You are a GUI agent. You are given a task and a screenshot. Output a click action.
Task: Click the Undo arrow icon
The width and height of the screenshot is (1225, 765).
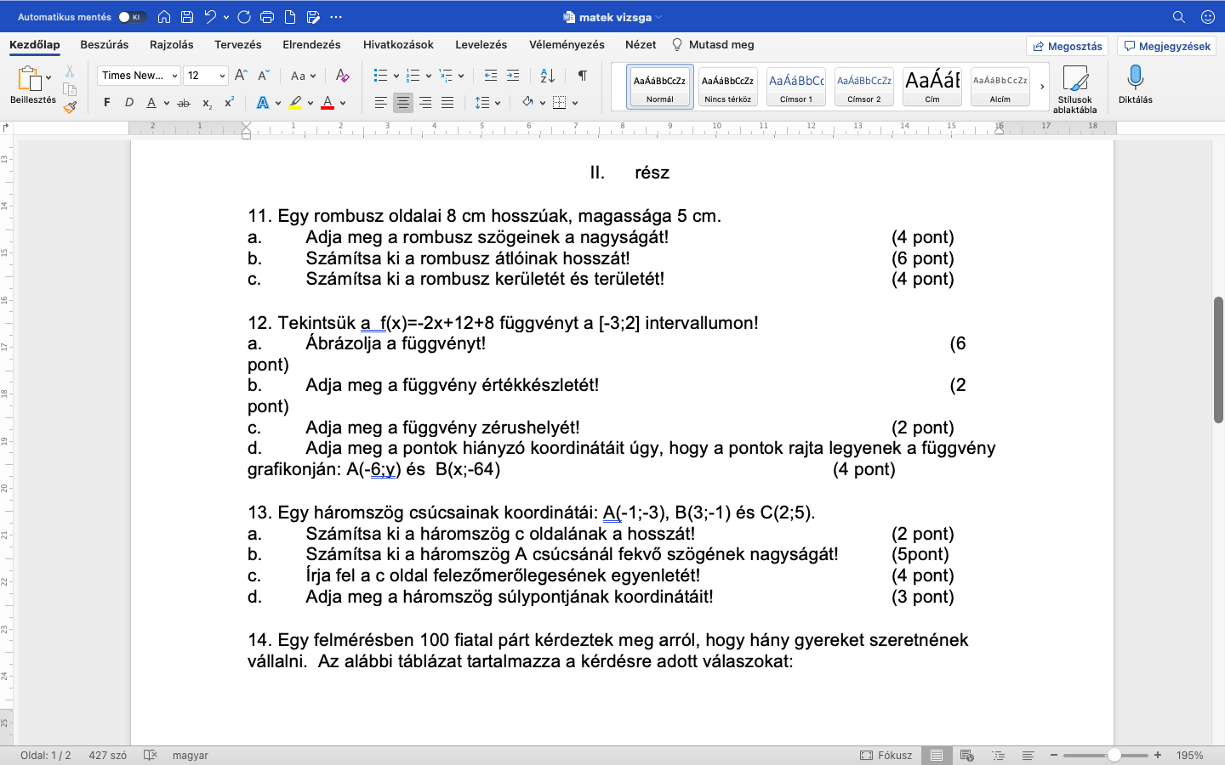coord(210,16)
